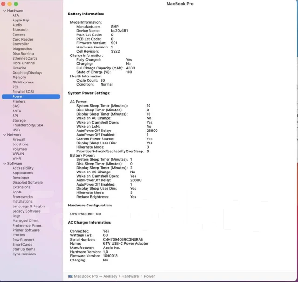This screenshot has height=282, width=298.
Task: Select ATA in the Hardware list
Action: click(15, 15)
